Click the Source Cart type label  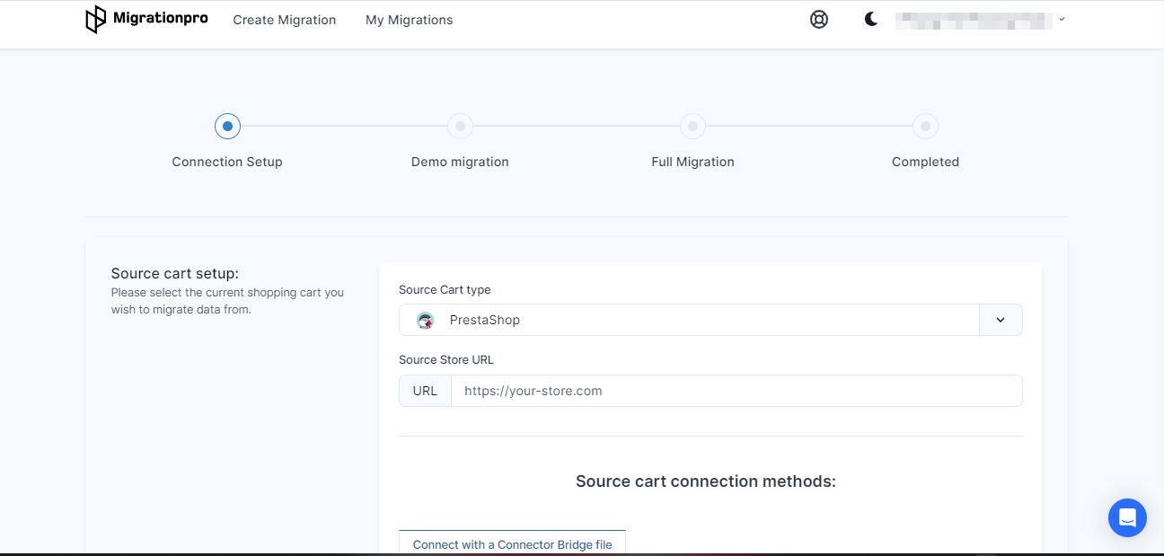(x=445, y=289)
